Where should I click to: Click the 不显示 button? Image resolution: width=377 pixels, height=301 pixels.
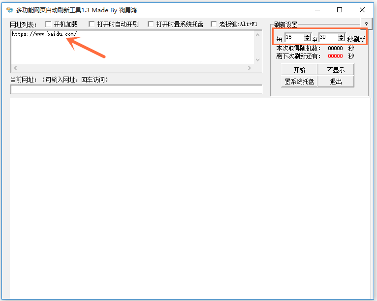(x=336, y=70)
